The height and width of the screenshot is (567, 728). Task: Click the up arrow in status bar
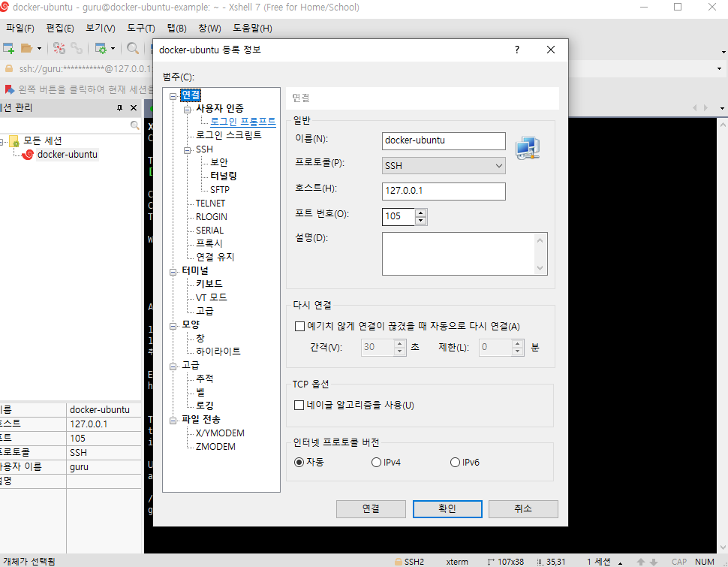(x=641, y=562)
